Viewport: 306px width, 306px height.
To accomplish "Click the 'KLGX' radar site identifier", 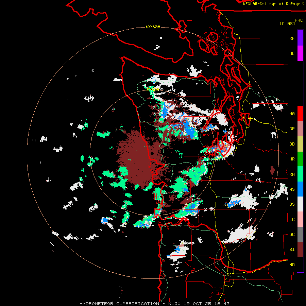I will [174, 304].
